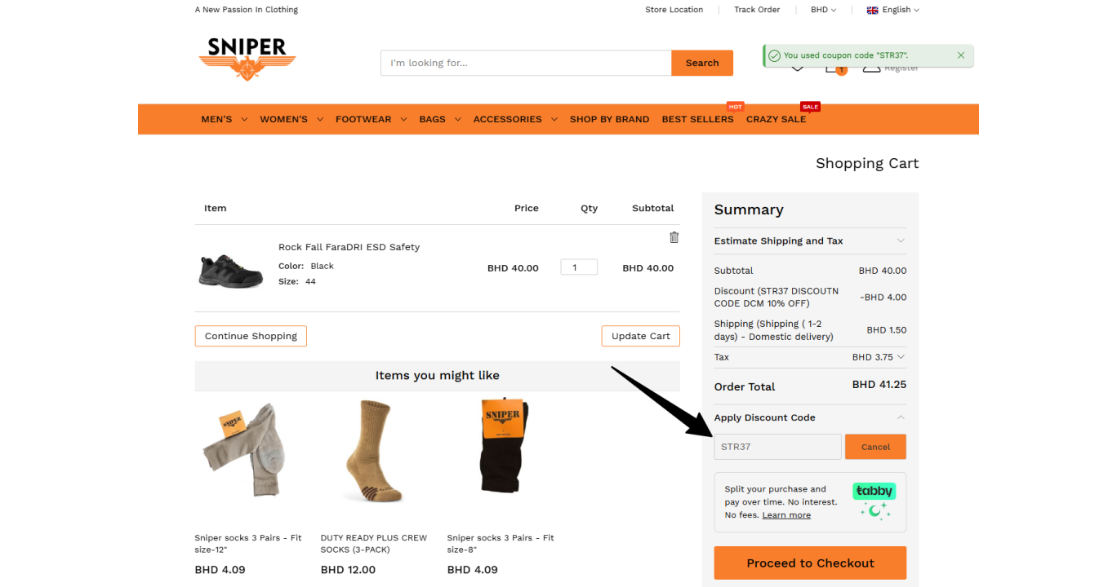Open Rock Fall FaraDRI ESD Safety link

pos(349,247)
